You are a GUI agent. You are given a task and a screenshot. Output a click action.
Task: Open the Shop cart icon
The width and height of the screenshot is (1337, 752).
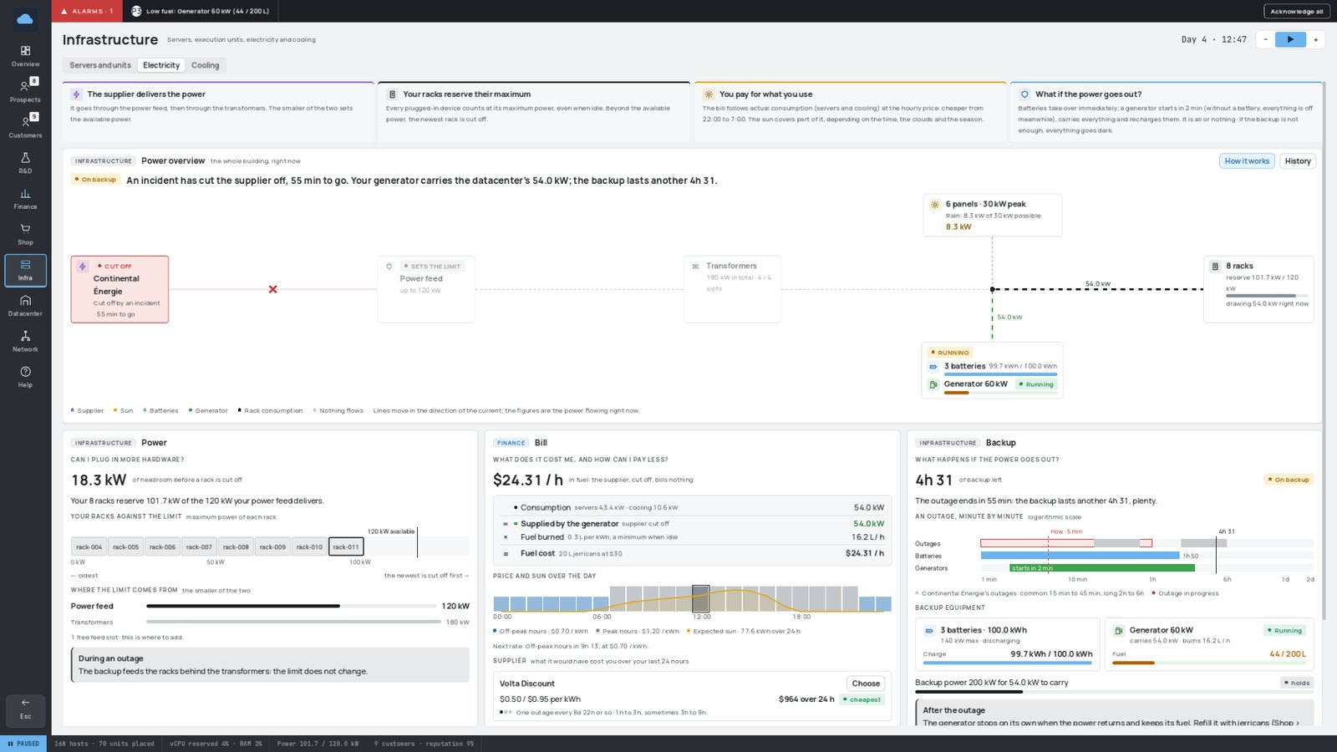[x=25, y=234]
